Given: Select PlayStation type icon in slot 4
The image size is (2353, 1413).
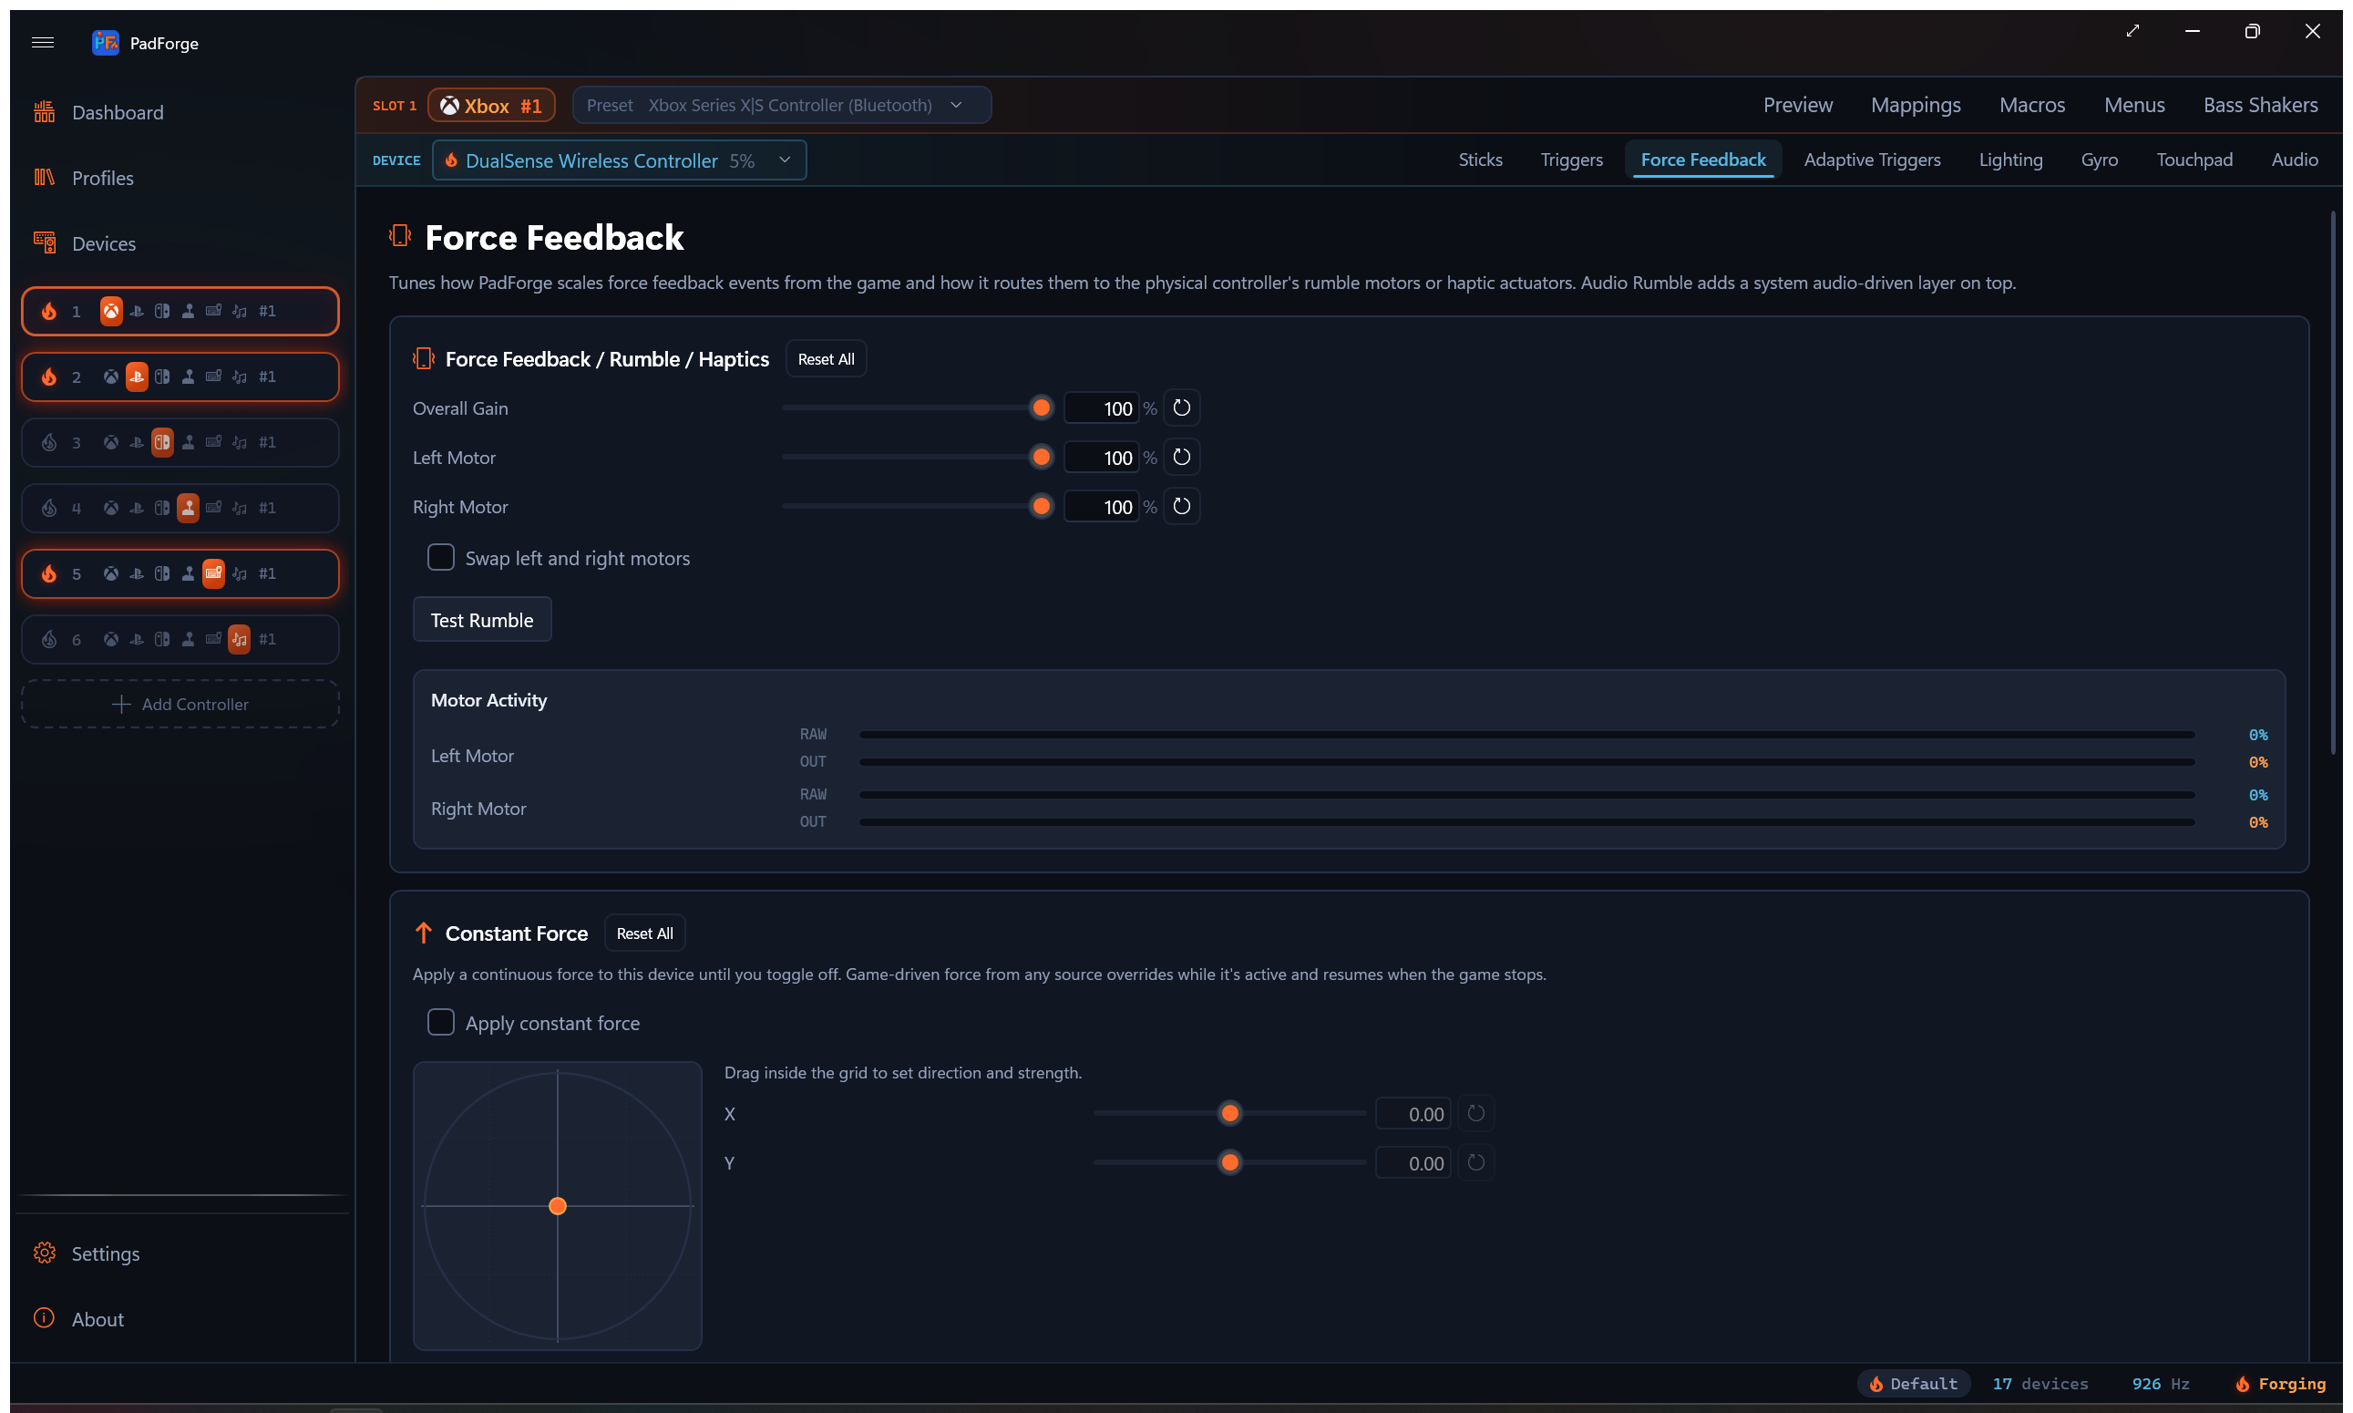Looking at the screenshot, I should [137, 509].
